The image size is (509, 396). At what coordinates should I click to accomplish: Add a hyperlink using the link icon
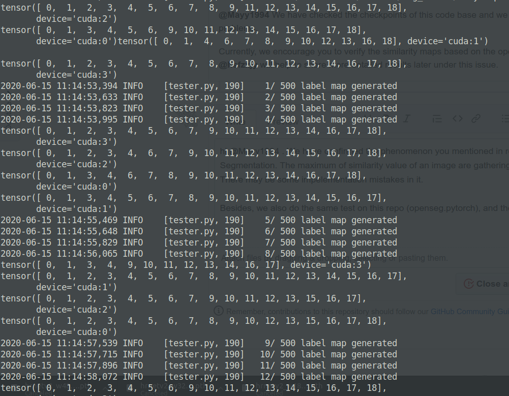pyautogui.click(x=476, y=118)
